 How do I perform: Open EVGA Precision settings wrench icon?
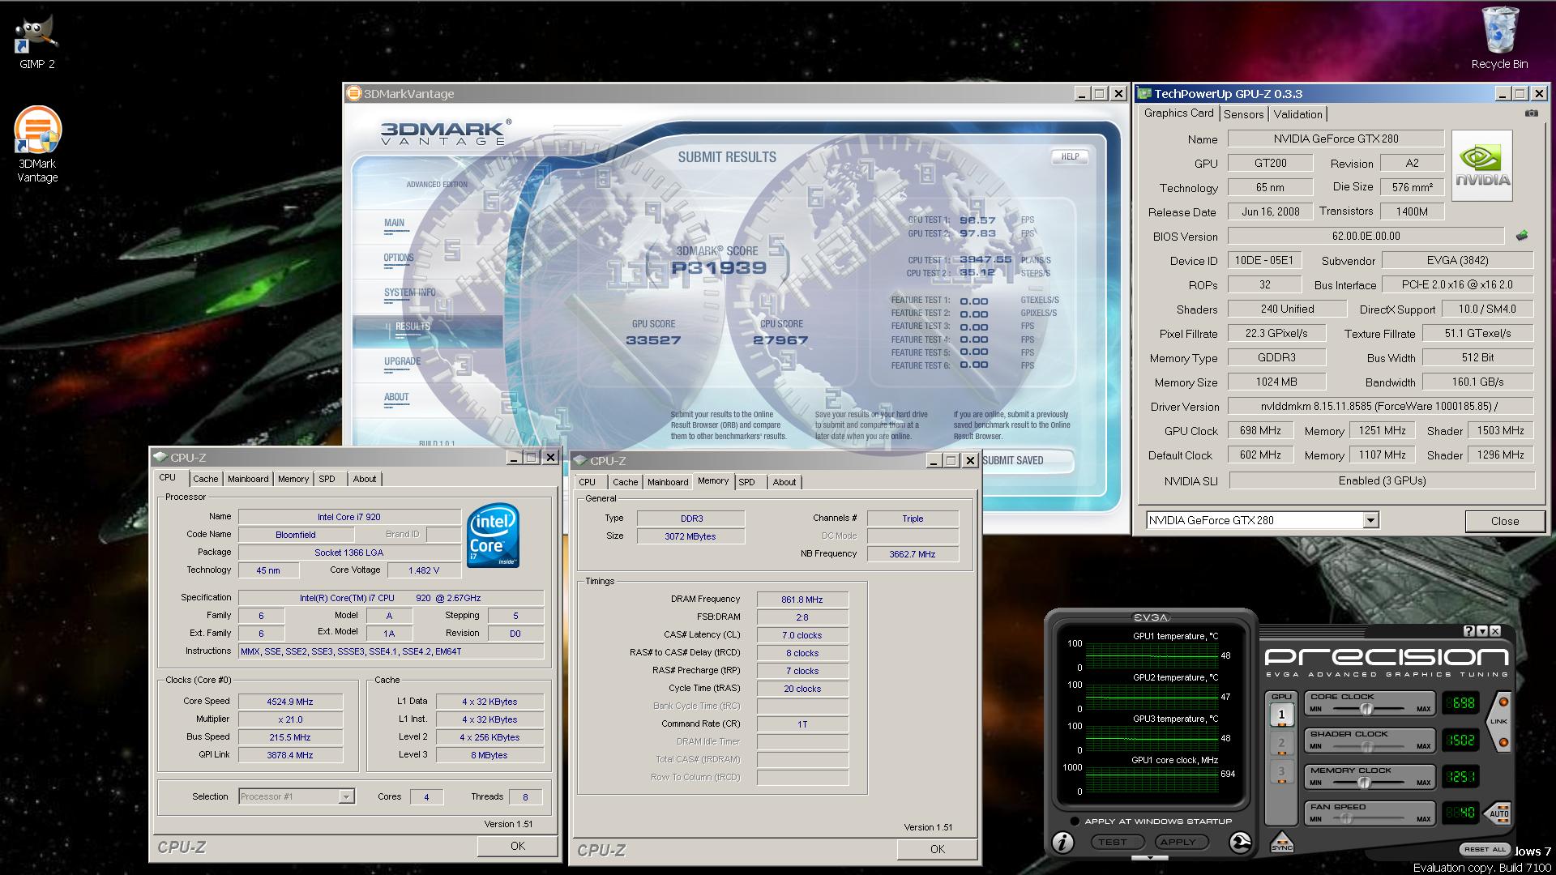pyautogui.click(x=1239, y=843)
